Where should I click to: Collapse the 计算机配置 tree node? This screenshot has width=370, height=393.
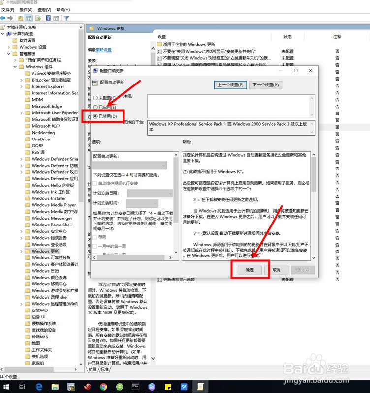pos(3,34)
